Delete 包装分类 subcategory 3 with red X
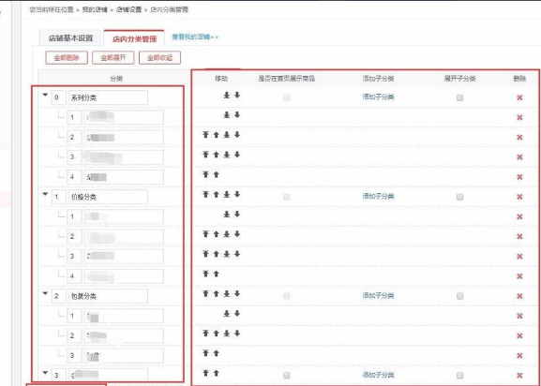This screenshot has width=541, height=386. point(519,356)
